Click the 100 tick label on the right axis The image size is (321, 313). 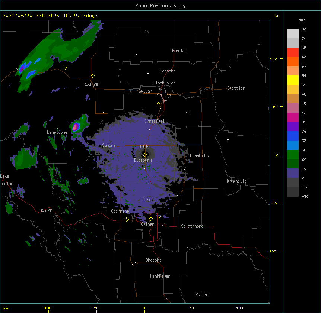click(273, 59)
